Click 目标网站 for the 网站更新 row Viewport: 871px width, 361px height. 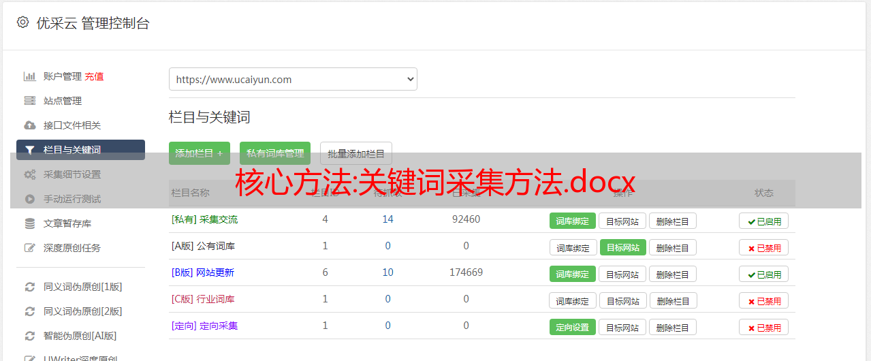pyautogui.click(x=622, y=274)
